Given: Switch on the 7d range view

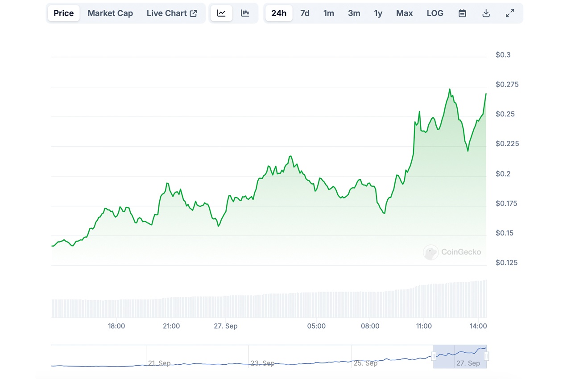Looking at the screenshot, I should click(x=305, y=13).
